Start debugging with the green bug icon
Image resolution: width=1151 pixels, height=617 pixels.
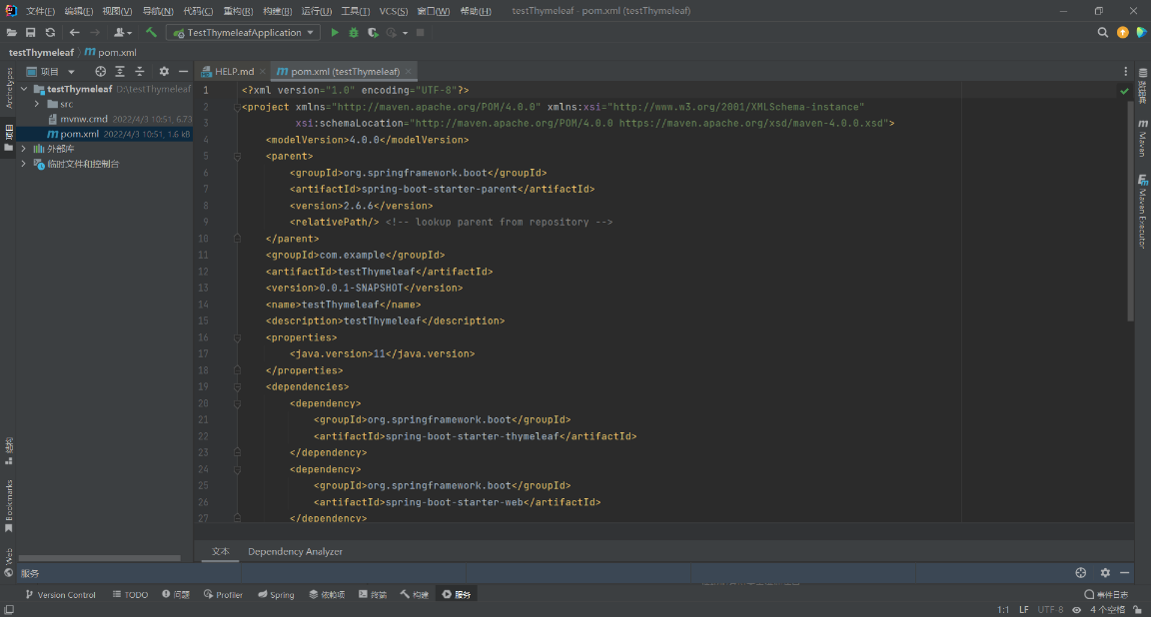[x=354, y=32]
